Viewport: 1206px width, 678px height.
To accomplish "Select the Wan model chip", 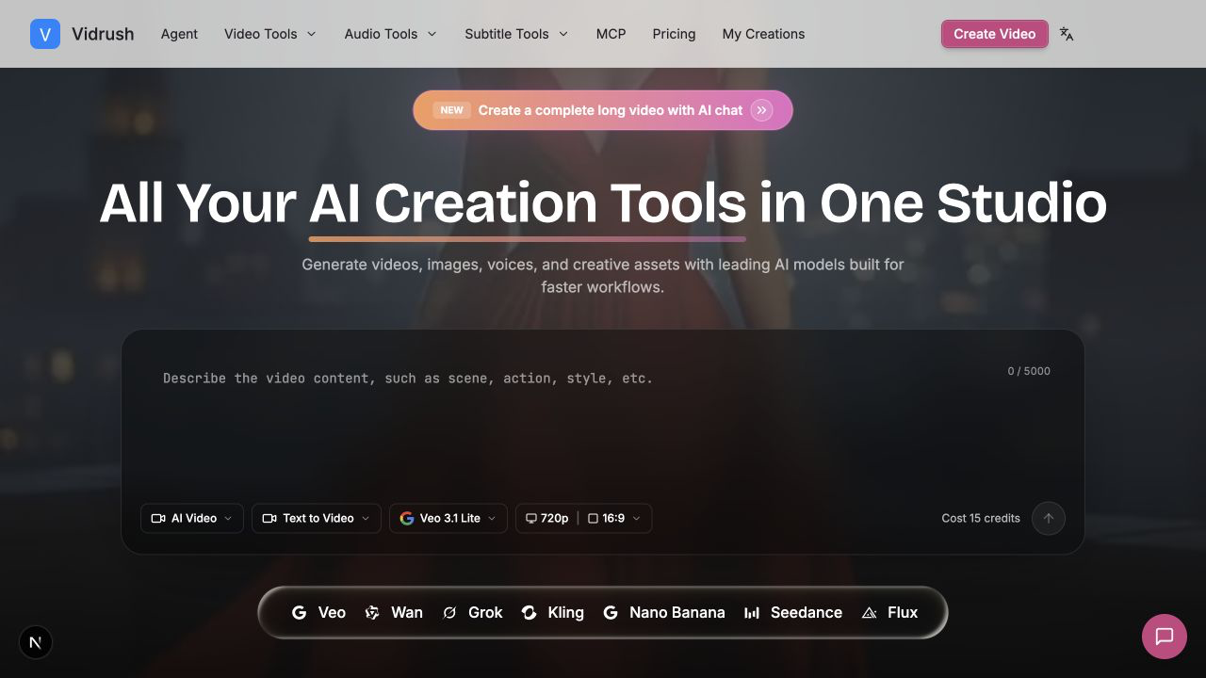I will 394,612.
